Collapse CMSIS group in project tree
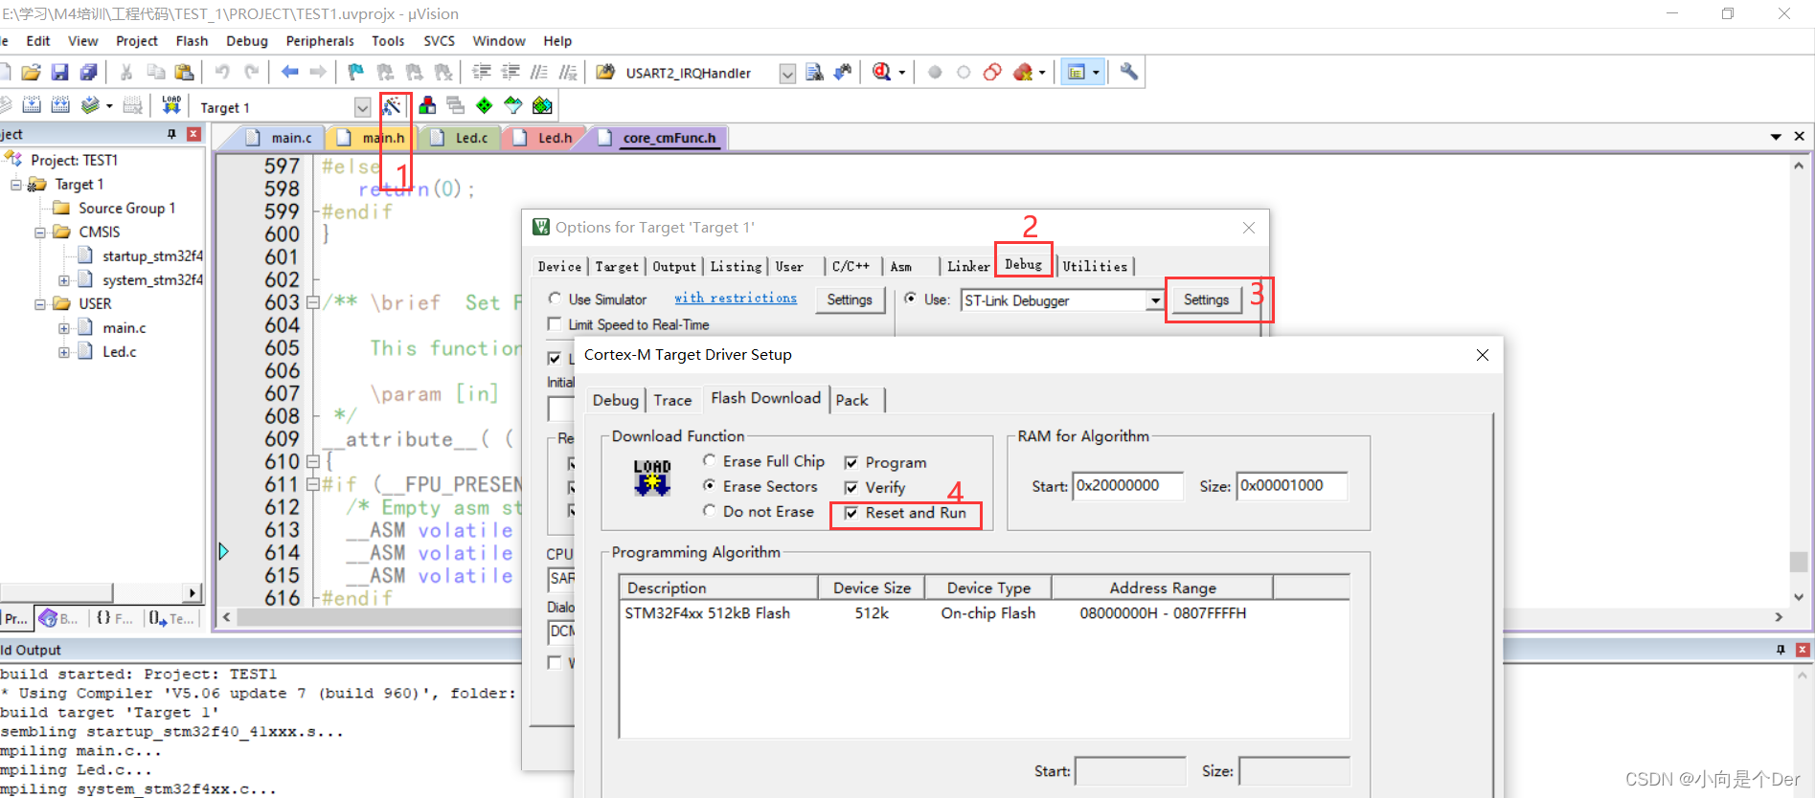 point(40,232)
